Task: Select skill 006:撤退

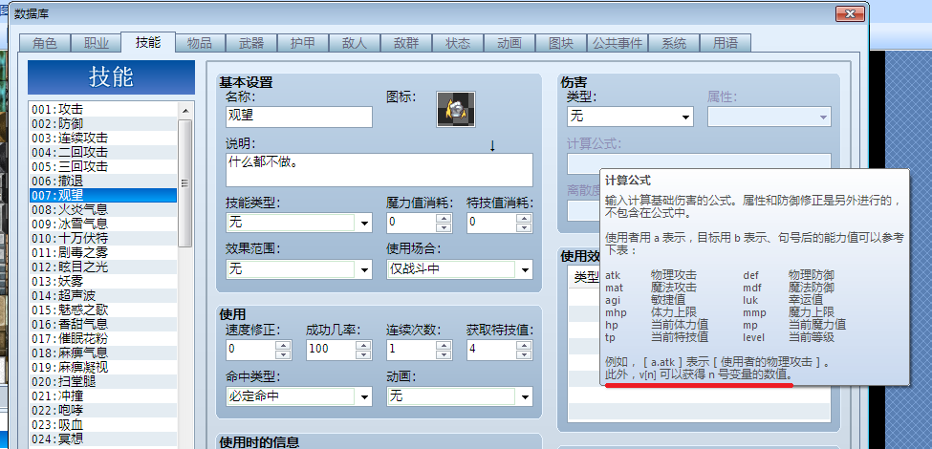Action: 103,182
